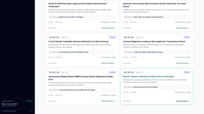Click the DOC-SOP-101 document ID tag
204x114 pixels.
coord(54,37)
